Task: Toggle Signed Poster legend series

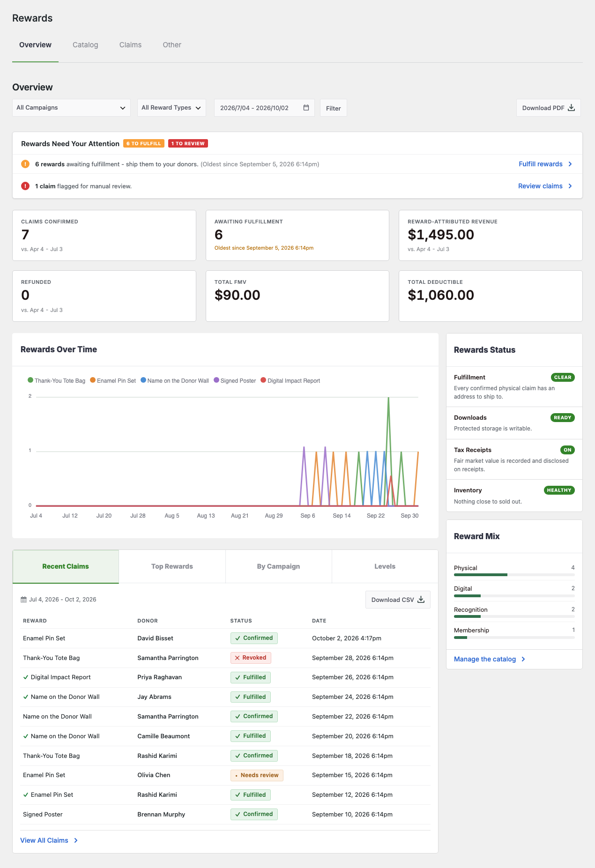Action: (235, 380)
